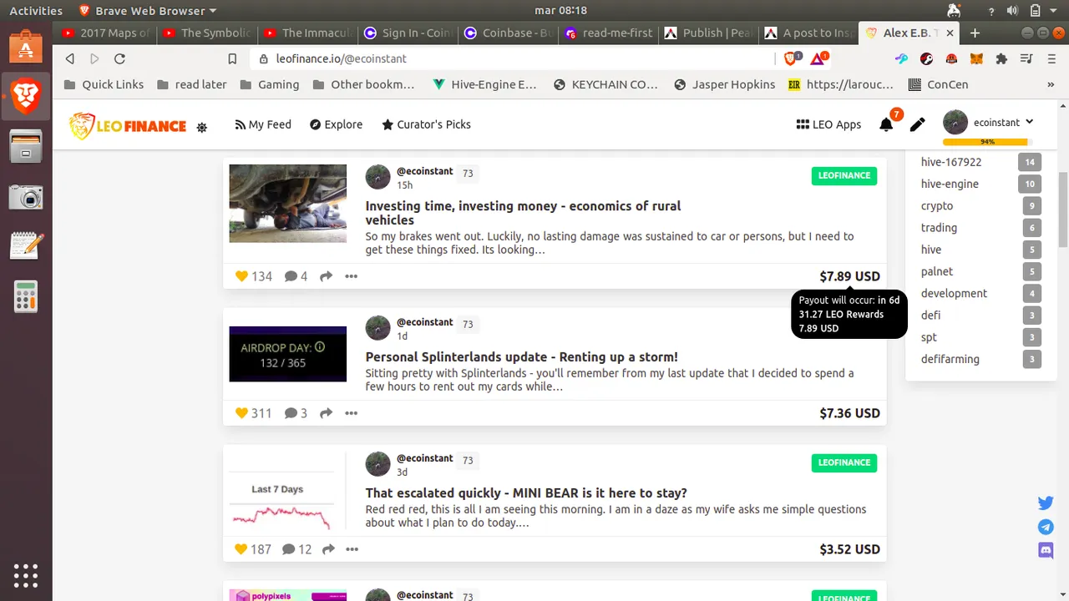
Task: Share the MINI BEAR post
Action: 328,549
